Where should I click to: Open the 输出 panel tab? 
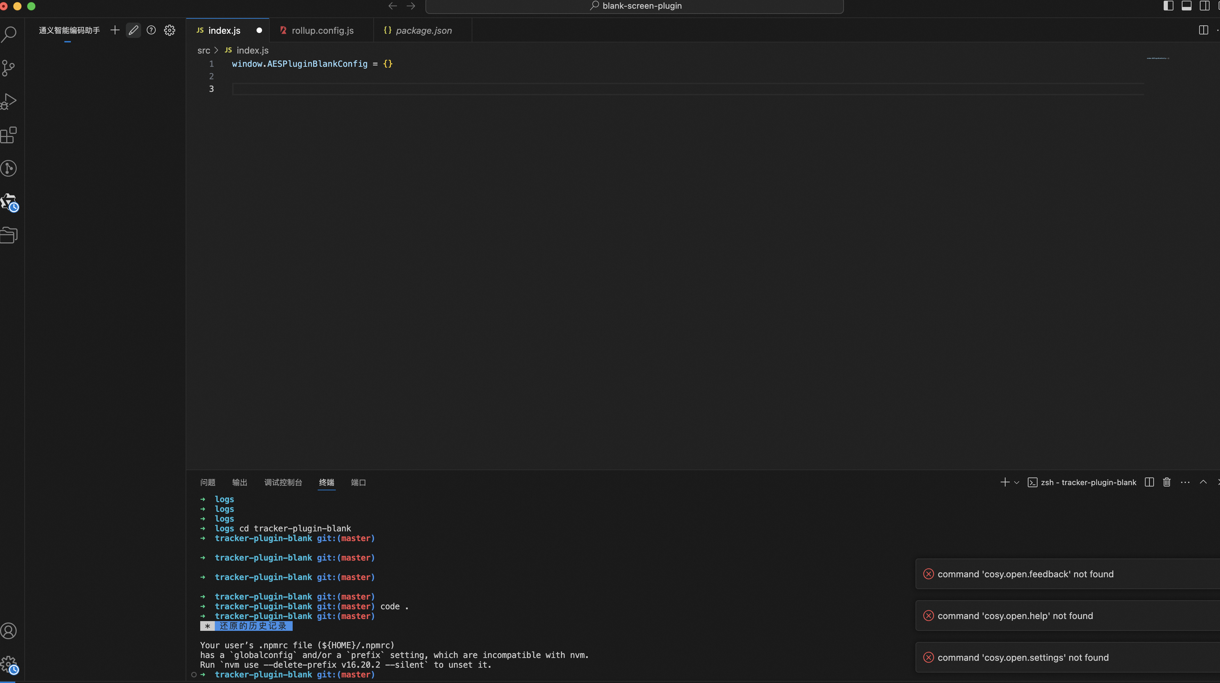tap(239, 482)
